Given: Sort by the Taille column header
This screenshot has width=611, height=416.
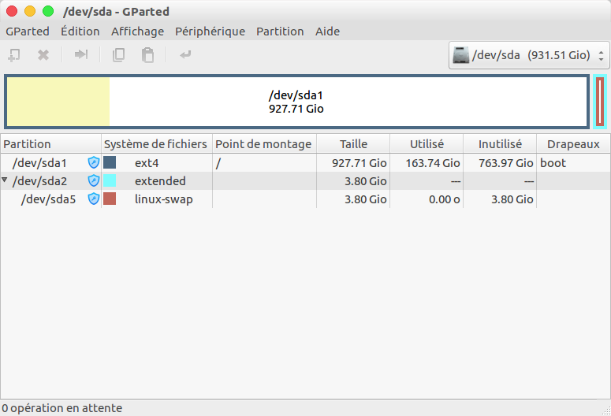Looking at the screenshot, I should coord(353,144).
